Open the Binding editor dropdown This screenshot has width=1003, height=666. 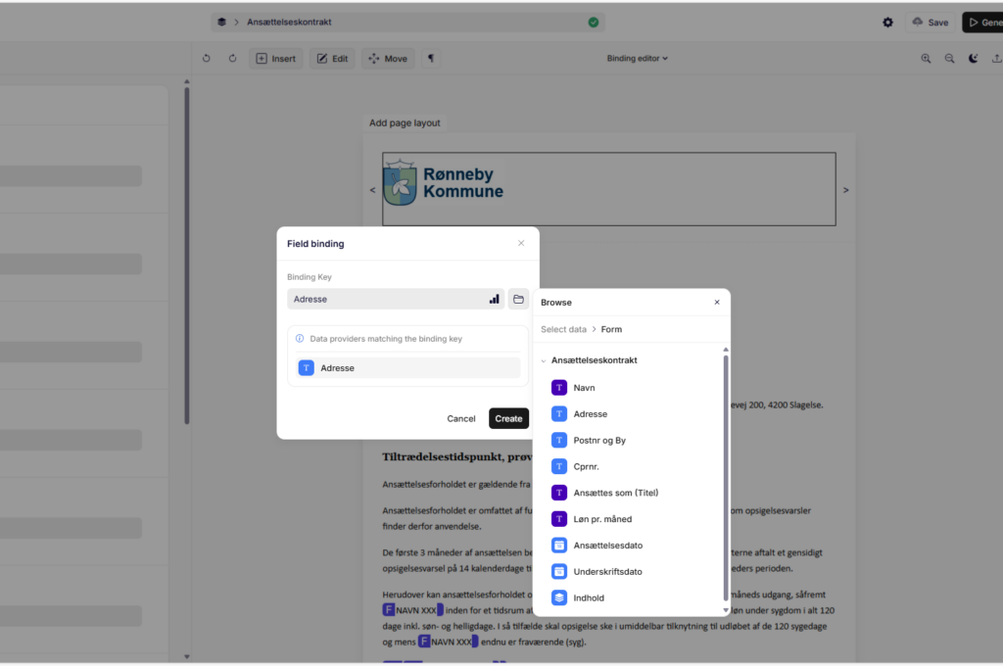coord(638,59)
